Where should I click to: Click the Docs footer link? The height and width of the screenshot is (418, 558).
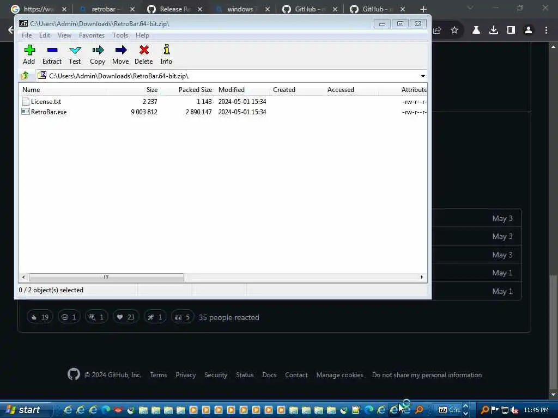click(269, 374)
